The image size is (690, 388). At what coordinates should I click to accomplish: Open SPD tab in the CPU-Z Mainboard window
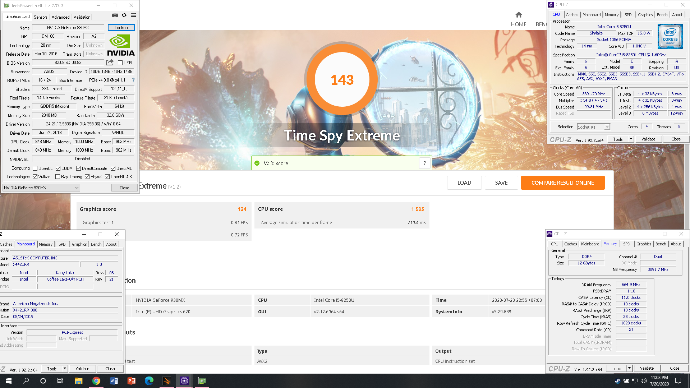(62, 244)
